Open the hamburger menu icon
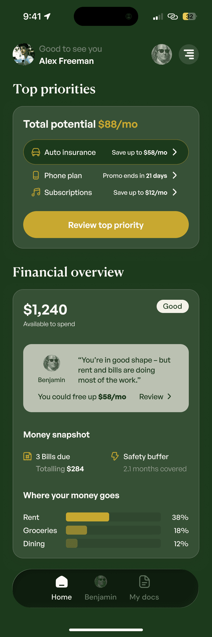 tap(189, 54)
